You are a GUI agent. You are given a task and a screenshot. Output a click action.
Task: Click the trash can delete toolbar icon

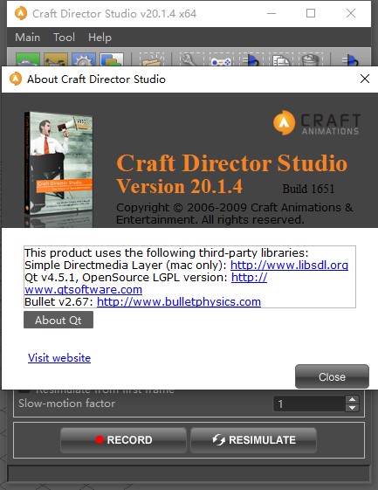(311, 59)
